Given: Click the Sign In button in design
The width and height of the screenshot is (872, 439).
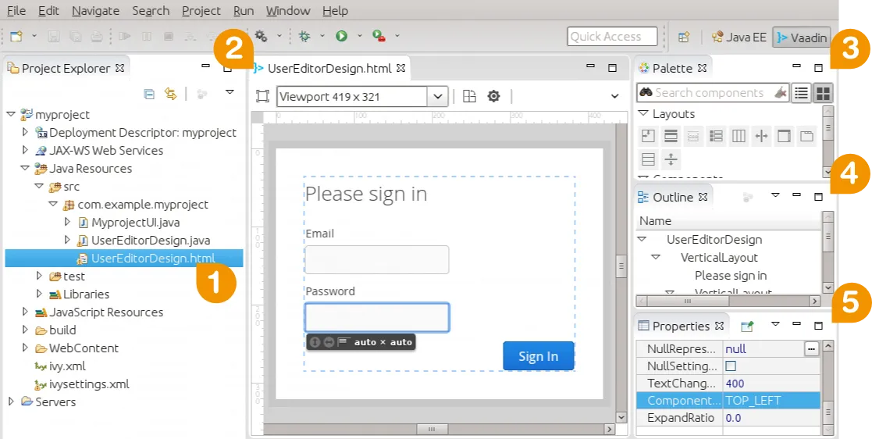Looking at the screenshot, I should [x=539, y=356].
